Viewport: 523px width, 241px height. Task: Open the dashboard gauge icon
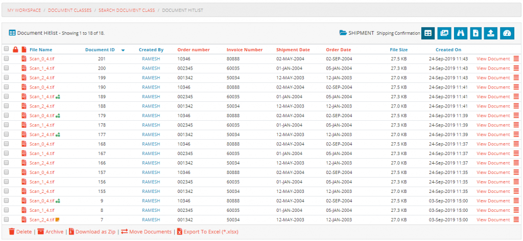tap(507, 33)
